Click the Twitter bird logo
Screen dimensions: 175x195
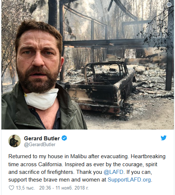tap(163, 138)
